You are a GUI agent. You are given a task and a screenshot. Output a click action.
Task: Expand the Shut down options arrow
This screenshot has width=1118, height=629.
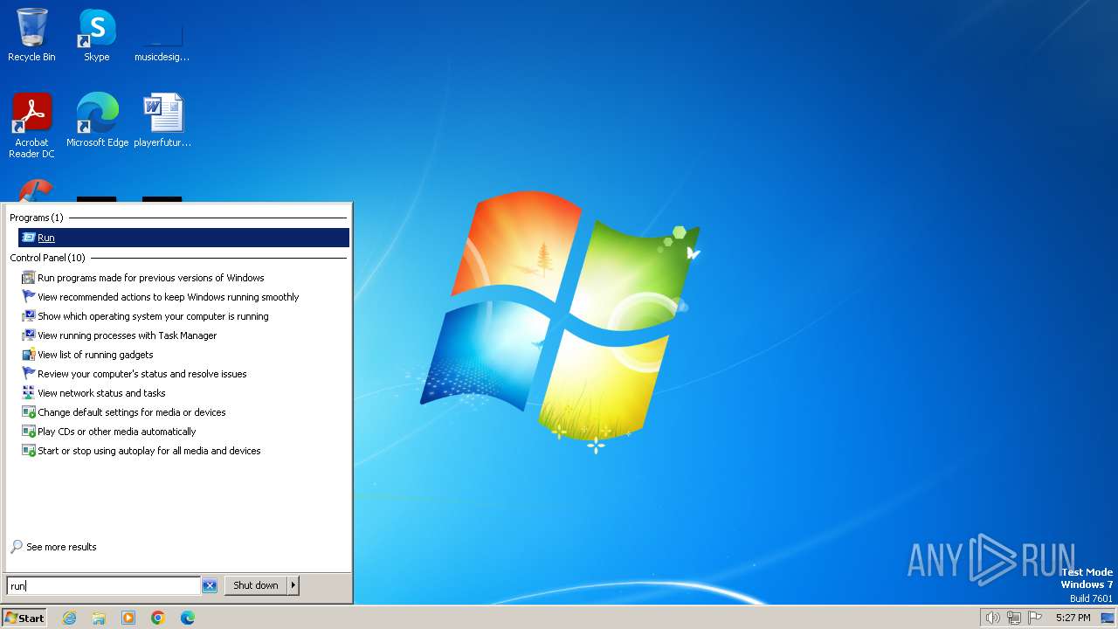click(x=293, y=585)
